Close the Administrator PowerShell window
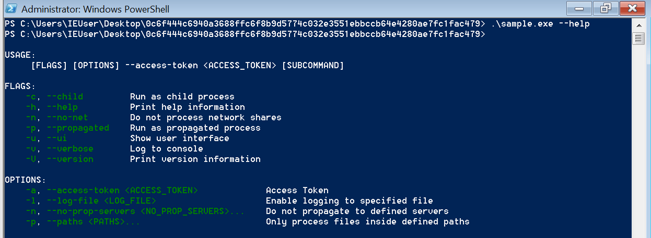 coord(633,8)
